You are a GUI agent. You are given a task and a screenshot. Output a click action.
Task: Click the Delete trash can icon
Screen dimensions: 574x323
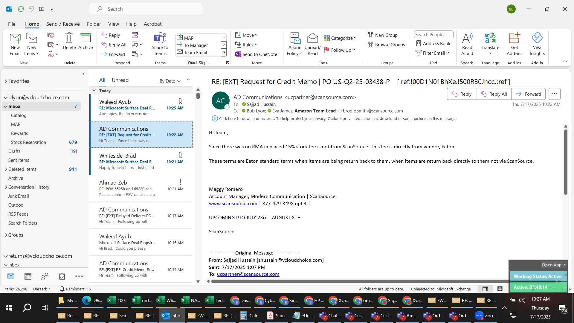click(x=69, y=41)
